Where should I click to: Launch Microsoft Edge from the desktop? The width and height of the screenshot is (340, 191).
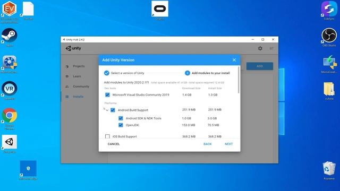28,169
